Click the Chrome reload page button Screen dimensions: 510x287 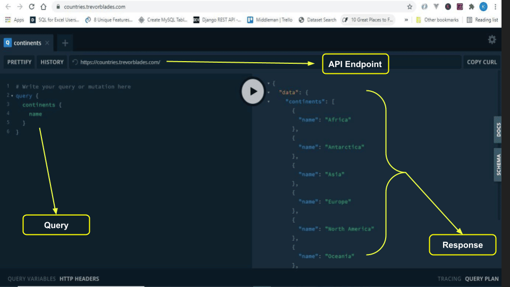coord(31,7)
